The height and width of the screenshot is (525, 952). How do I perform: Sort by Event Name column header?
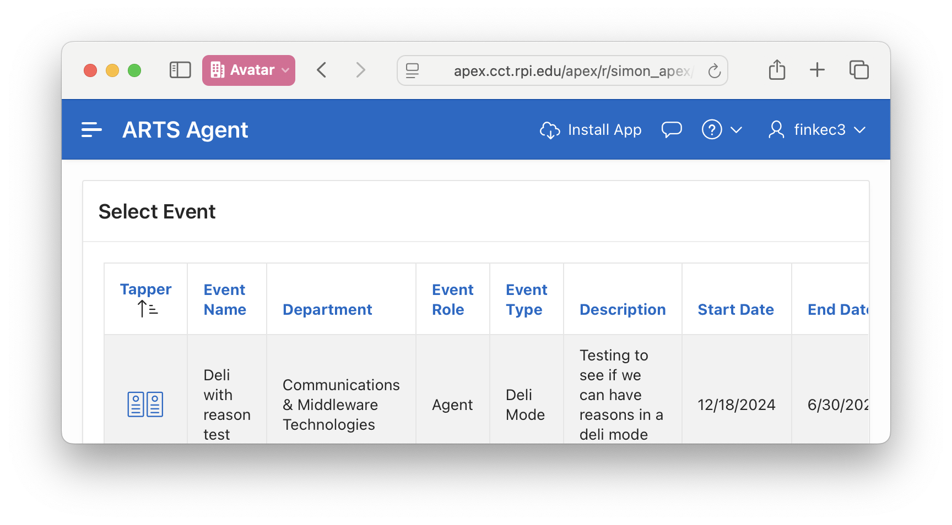point(225,299)
